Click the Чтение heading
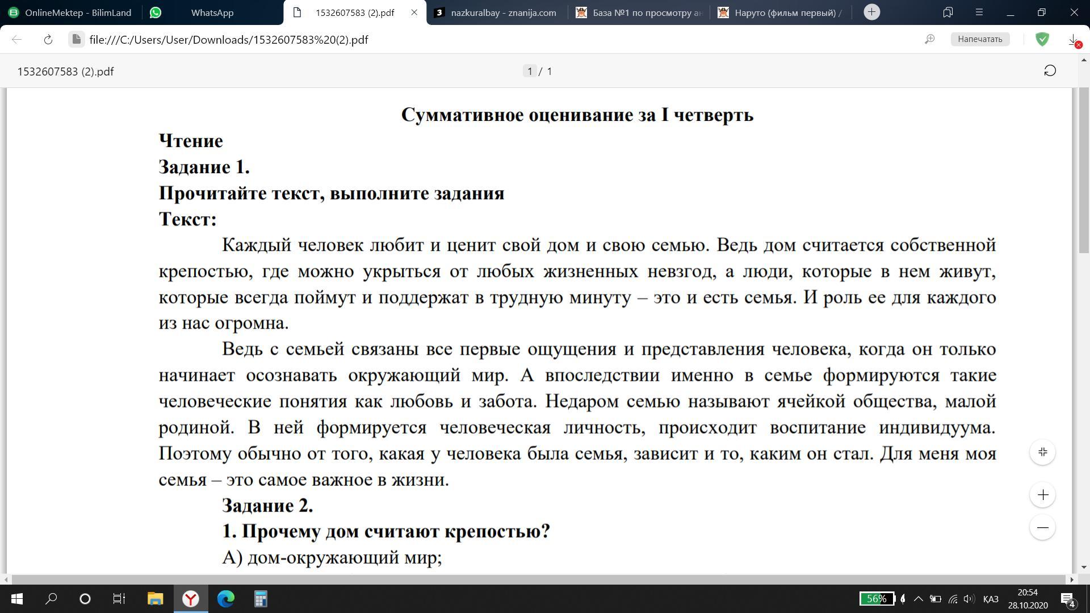The height and width of the screenshot is (613, 1090). [191, 141]
